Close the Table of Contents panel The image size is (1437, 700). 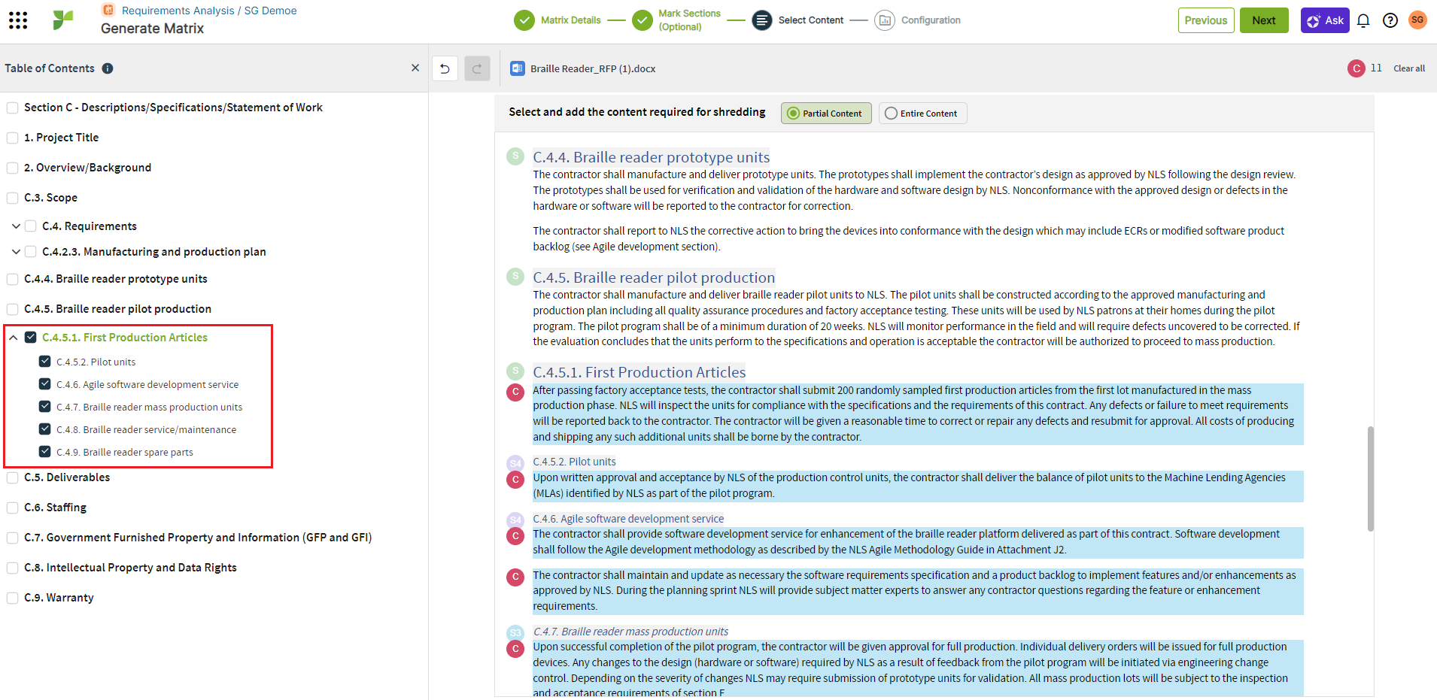(x=415, y=68)
